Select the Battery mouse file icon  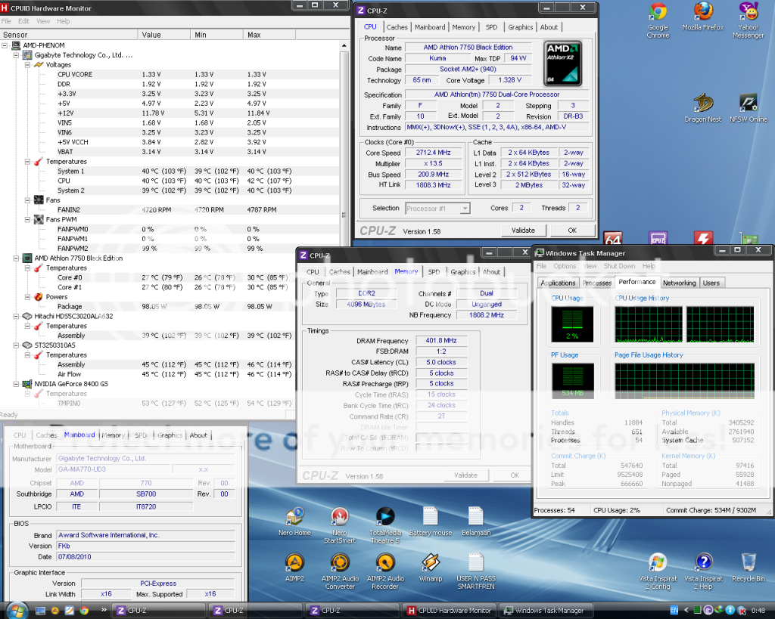(x=431, y=522)
